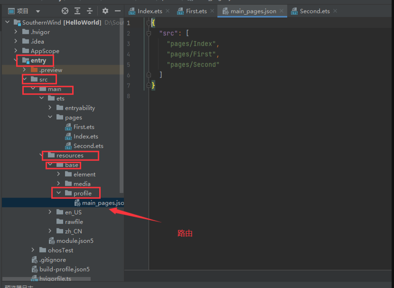Click the "src" key in editor
This screenshot has height=288, width=394.
169,33
